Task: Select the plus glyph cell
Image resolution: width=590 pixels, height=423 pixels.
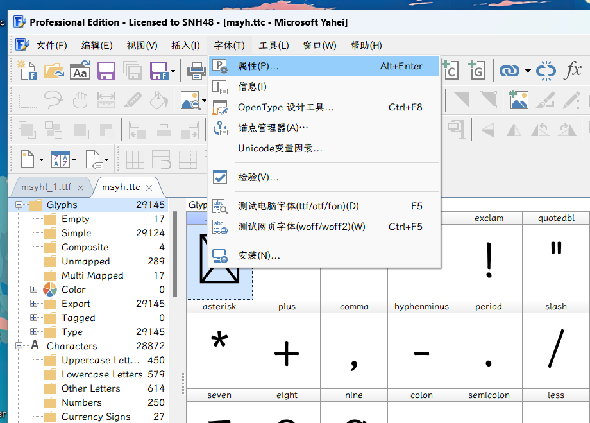Action: 287,344
